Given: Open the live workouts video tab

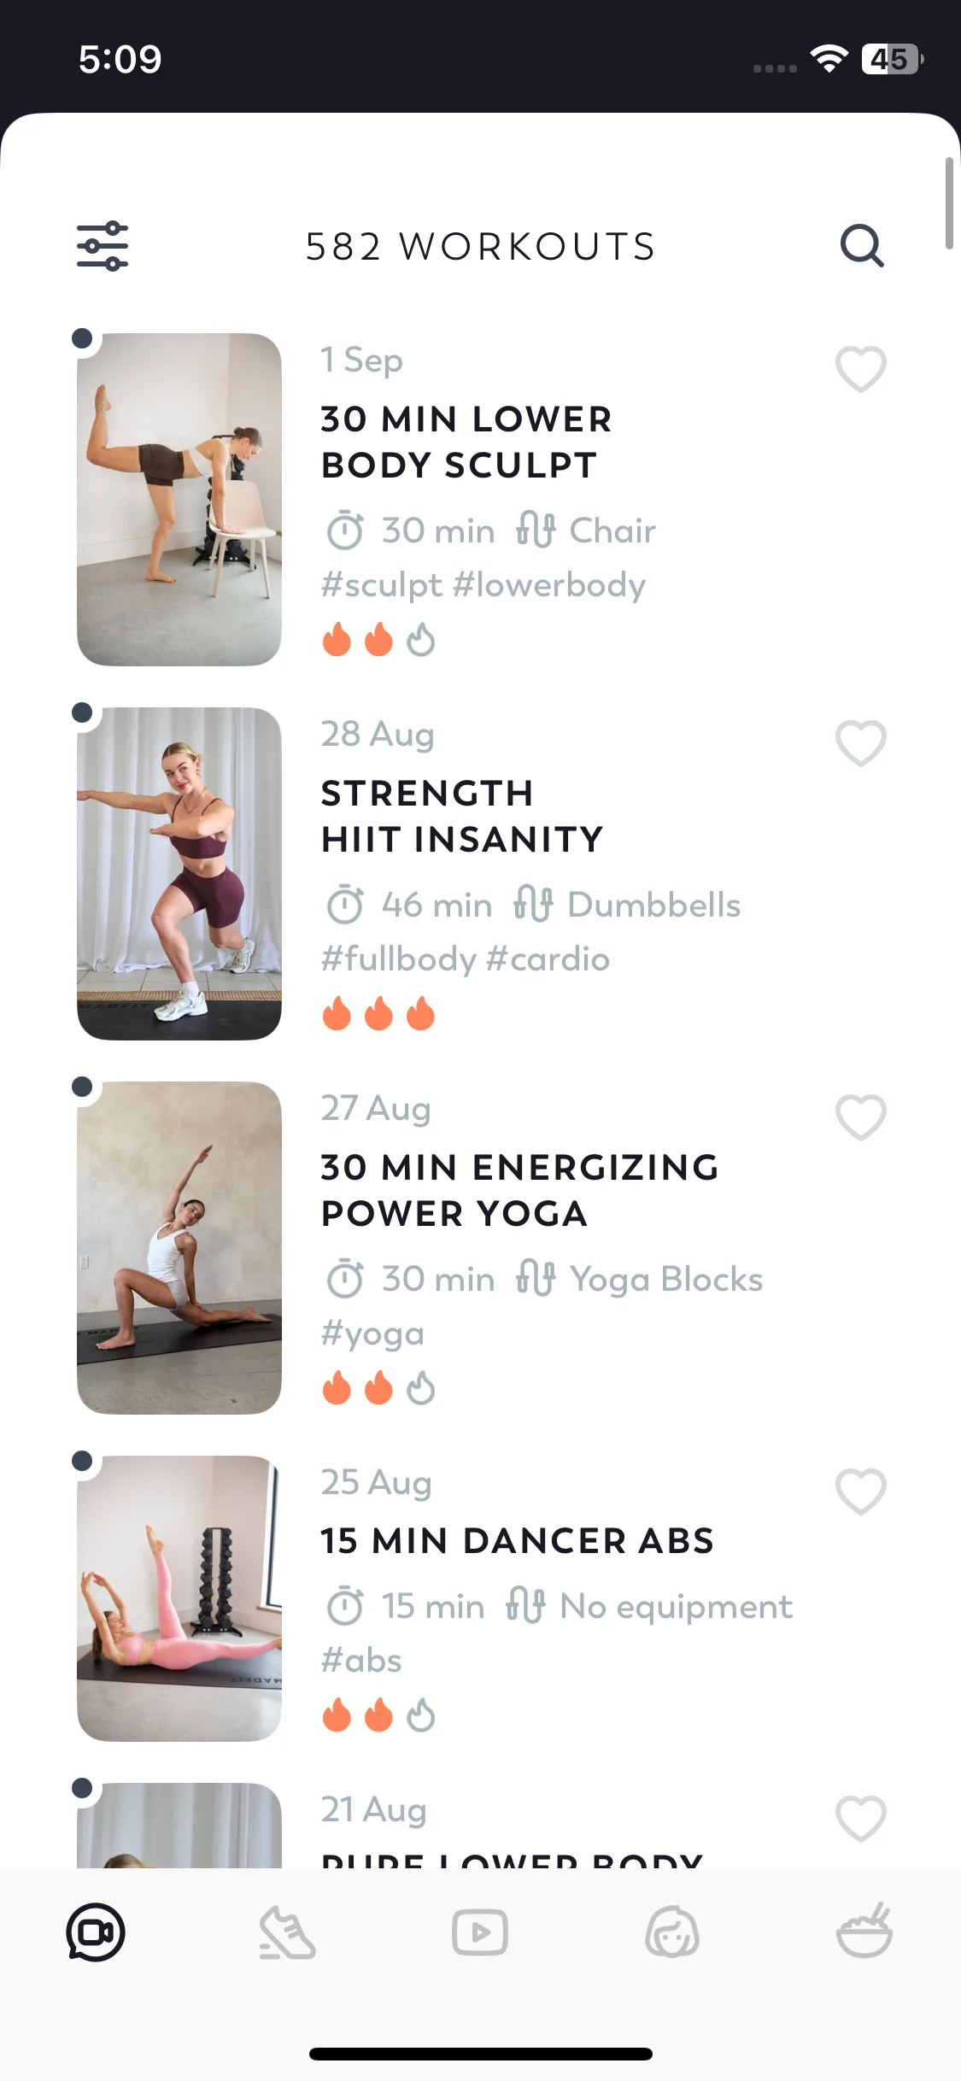Looking at the screenshot, I should click(x=96, y=1932).
